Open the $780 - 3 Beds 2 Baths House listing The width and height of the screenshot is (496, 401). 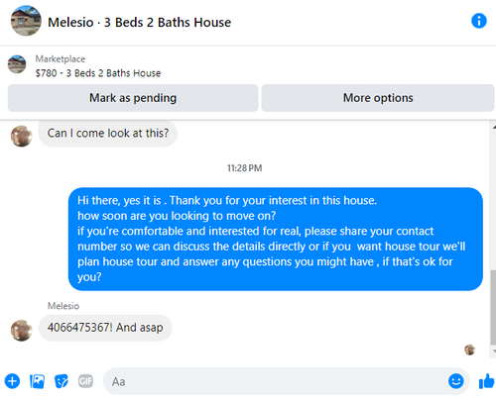[x=98, y=73]
